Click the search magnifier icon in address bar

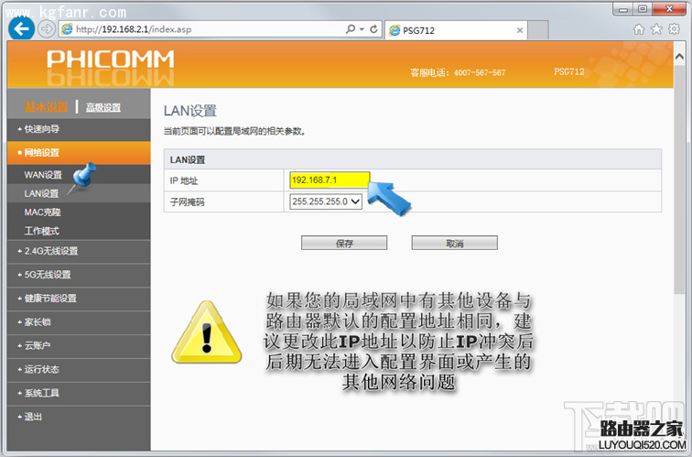coord(351,29)
